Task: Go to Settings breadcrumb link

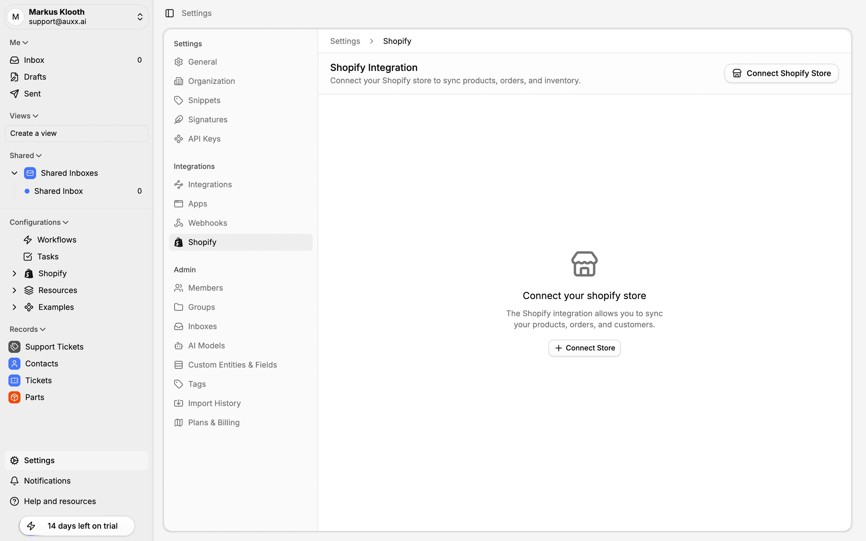Action: 345,41
